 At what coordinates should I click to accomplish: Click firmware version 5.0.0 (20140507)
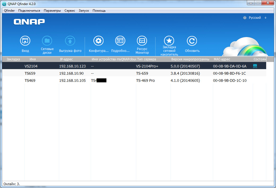(x=185, y=66)
